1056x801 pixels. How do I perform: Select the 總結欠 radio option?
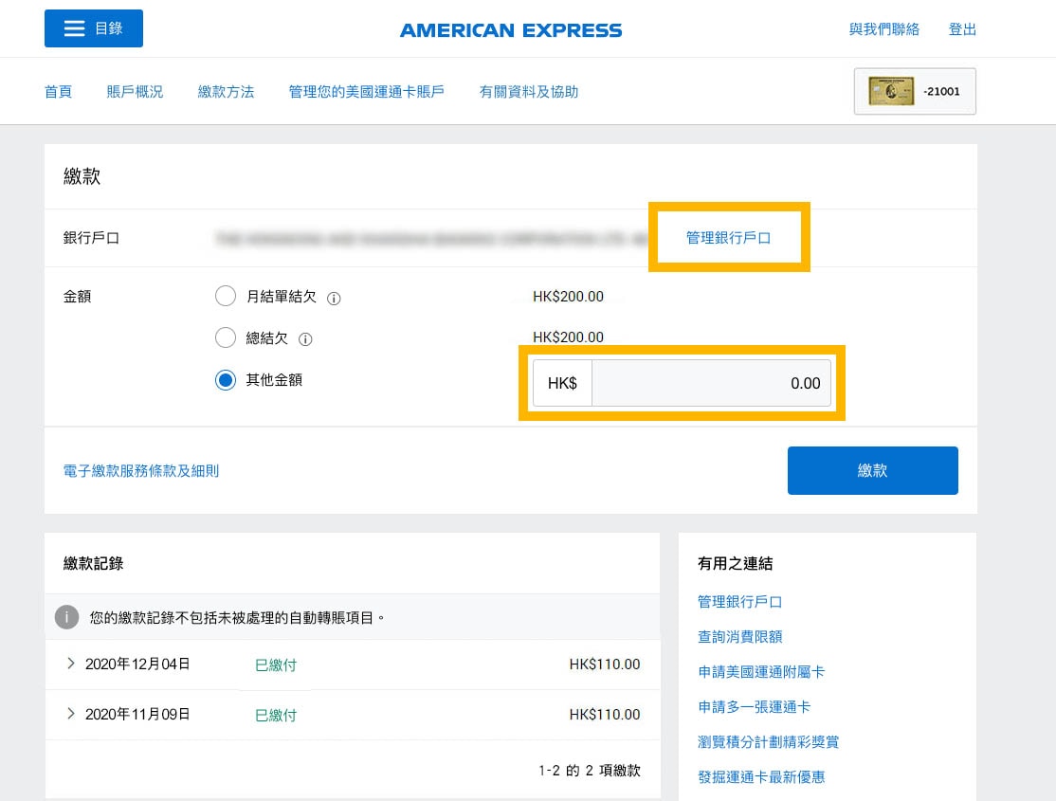(x=226, y=337)
